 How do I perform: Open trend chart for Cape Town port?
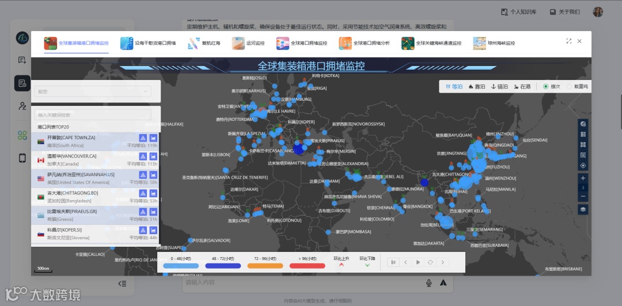click(x=154, y=138)
